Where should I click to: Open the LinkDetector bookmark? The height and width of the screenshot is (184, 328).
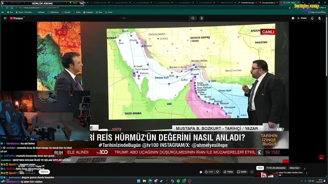click(53, 12)
